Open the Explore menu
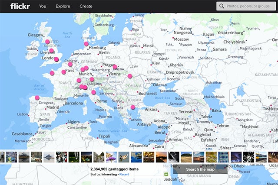 pyautogui.click(x=63, y=6)
